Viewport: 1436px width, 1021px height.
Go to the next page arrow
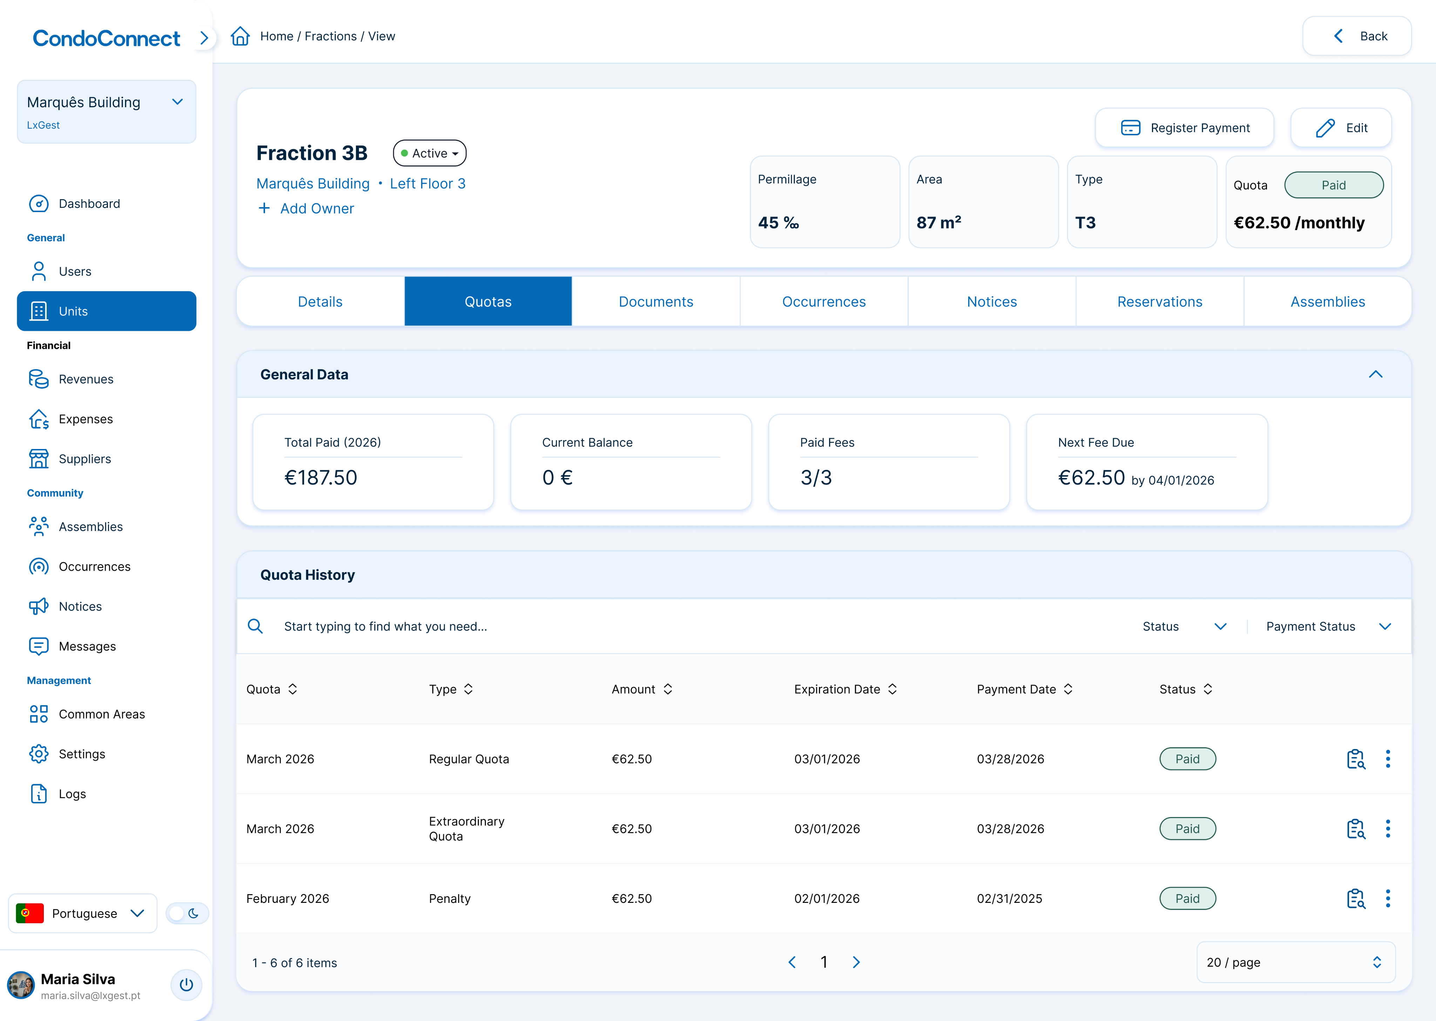click(x=856, y=962)
